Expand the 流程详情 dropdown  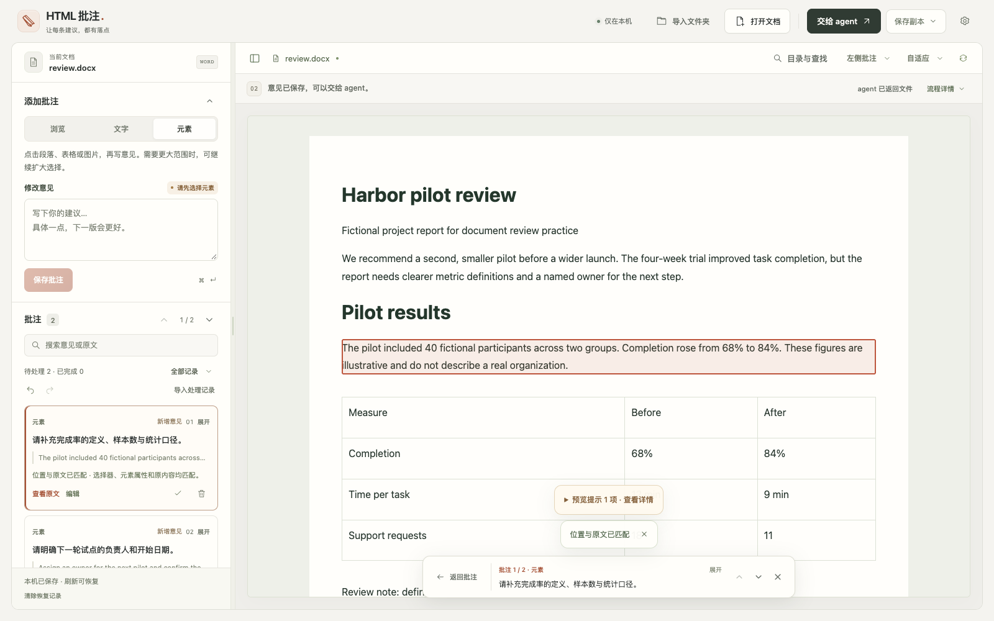(x=946, y=89)
